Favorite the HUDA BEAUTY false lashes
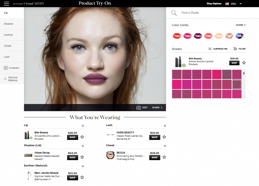This screenshot has height=186, width=259. click(164, 137)
